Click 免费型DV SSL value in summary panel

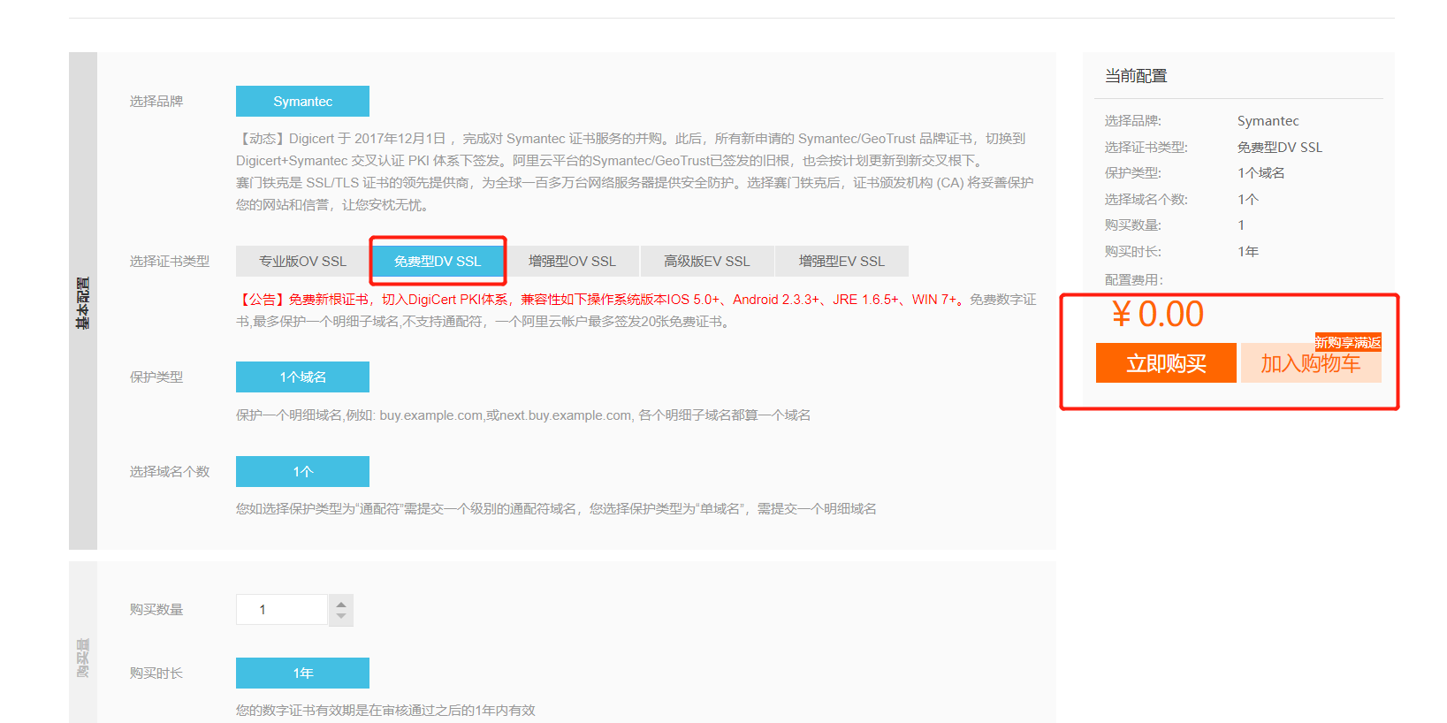(x=1280, y=148)
